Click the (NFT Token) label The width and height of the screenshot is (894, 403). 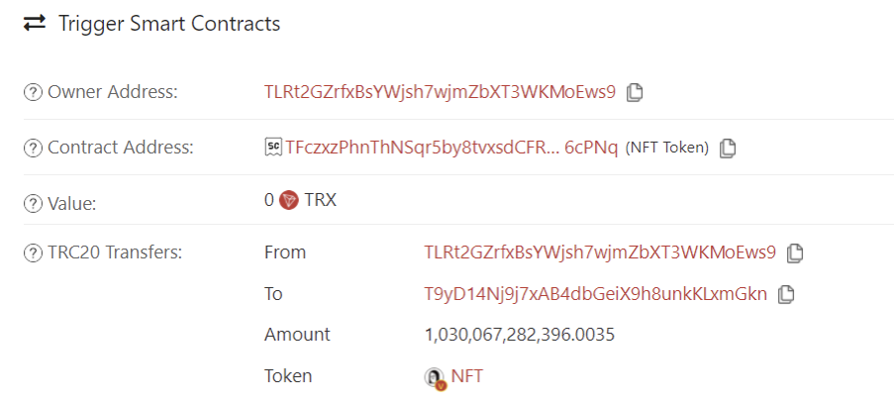667,149
